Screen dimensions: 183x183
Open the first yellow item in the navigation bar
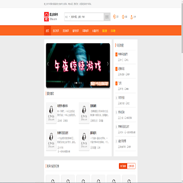click(x=104, y=31)
